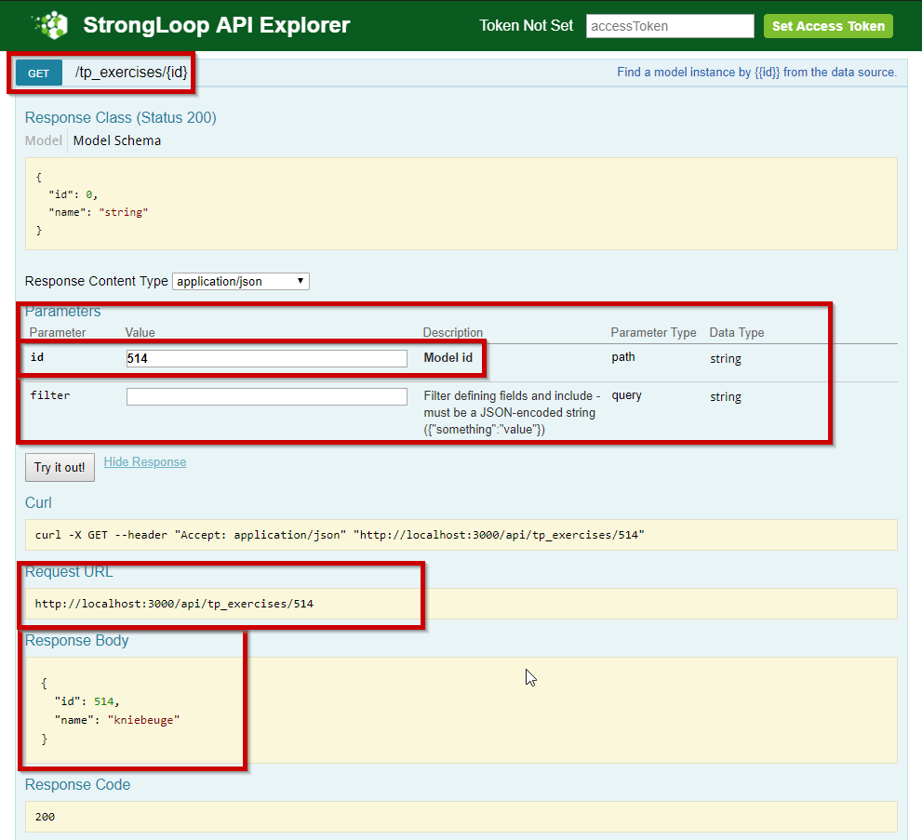
Task: Collapse the /tp_exercises/{id} endpoint path
Action: pos(131,73)
